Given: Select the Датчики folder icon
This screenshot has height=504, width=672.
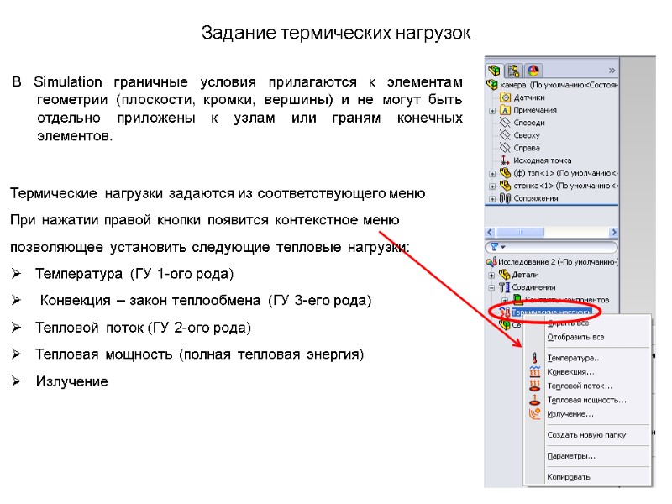Looking at the screenshot, I should 506,97.
